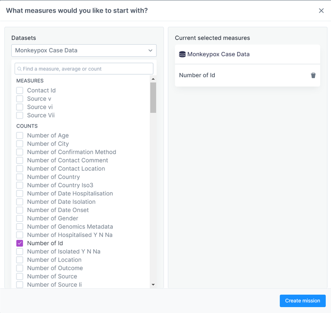Click the Number of Date Onset label
Screen dimensions: 331x313
point(58,210)
